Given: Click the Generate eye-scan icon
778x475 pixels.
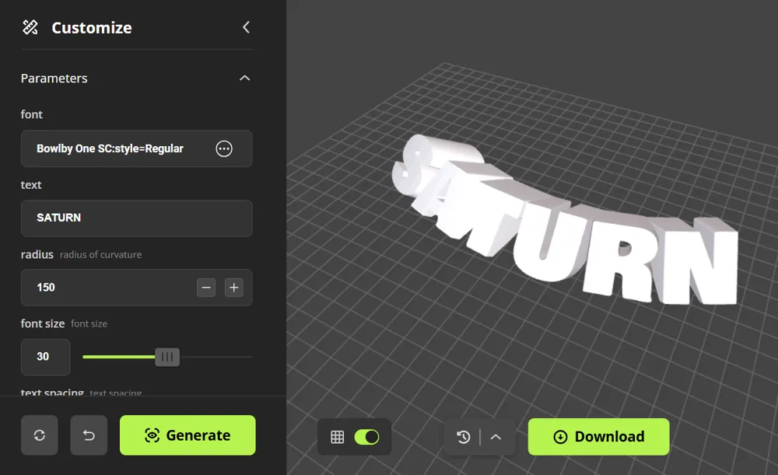Looking at the screenshot, I should [152, 435].
